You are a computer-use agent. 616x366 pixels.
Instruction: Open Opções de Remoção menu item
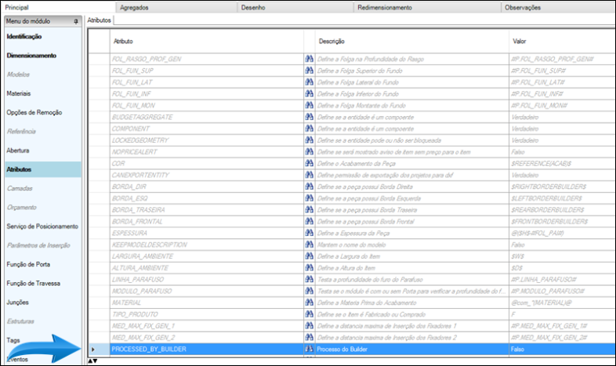tap(34, 112)
